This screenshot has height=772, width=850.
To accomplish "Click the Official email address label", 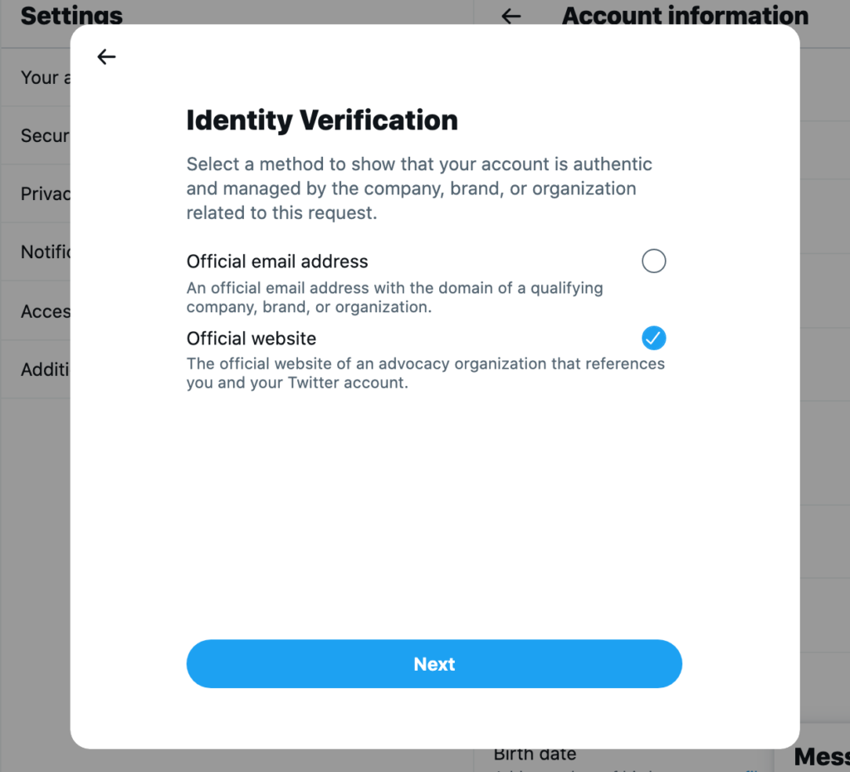I will [x=277, y=261].
